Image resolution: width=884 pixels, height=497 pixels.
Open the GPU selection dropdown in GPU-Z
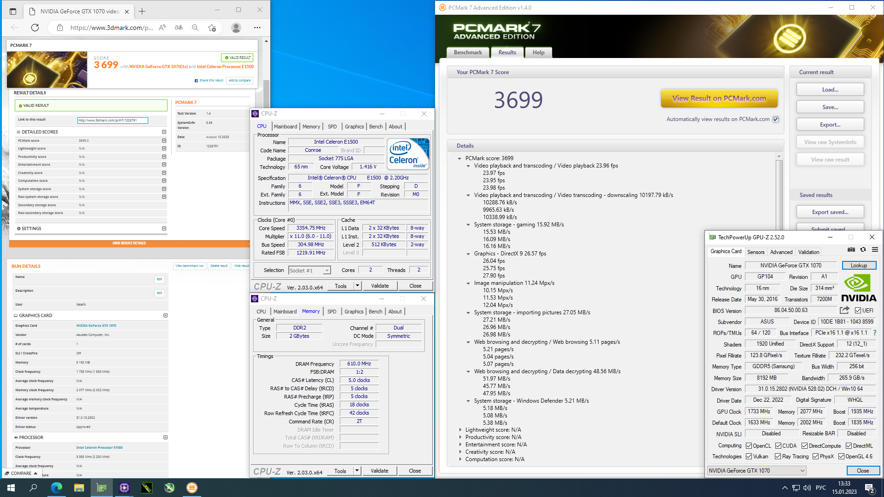point(756,470)
